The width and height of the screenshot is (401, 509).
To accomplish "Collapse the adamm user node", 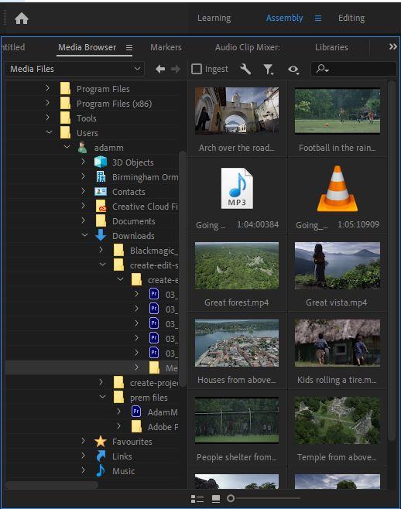I will [67, 147].
